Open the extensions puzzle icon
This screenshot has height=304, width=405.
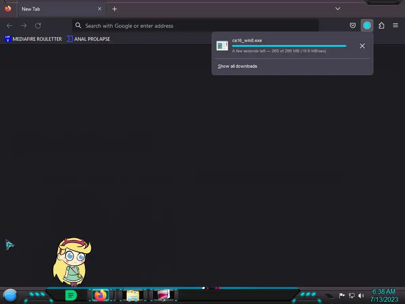coord(381,25)
